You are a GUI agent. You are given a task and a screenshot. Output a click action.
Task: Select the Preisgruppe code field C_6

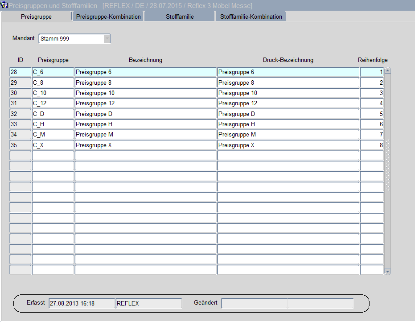pyautogui.click(x=53, y=72)
